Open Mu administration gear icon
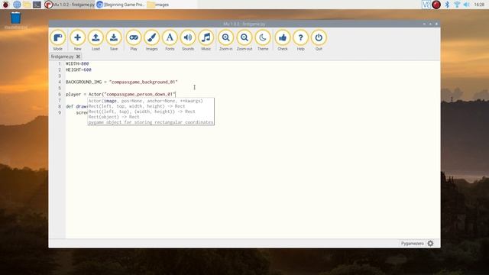This screenshot has height=275, width=489. pos(430,244)
